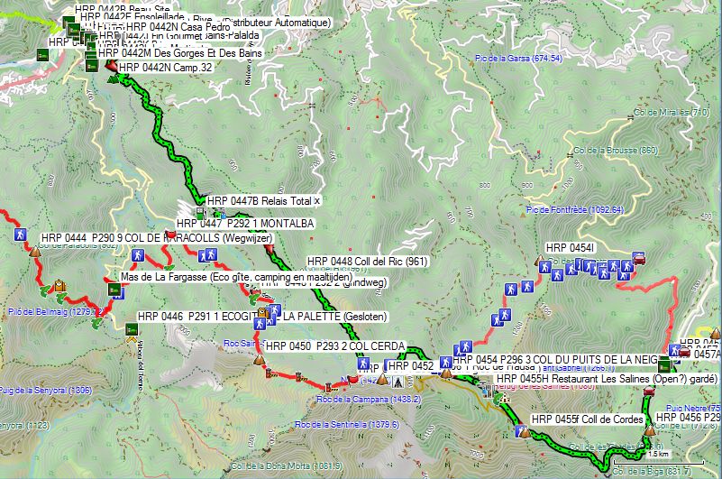Click the red flag at HRP 0442N Camp.32
The width and height of the screenshot is (722, 479).
110,67
